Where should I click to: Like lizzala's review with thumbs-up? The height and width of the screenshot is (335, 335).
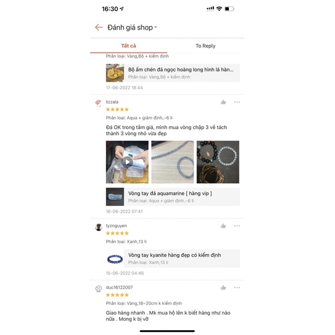pyautogui.click(x=223, y=102)
